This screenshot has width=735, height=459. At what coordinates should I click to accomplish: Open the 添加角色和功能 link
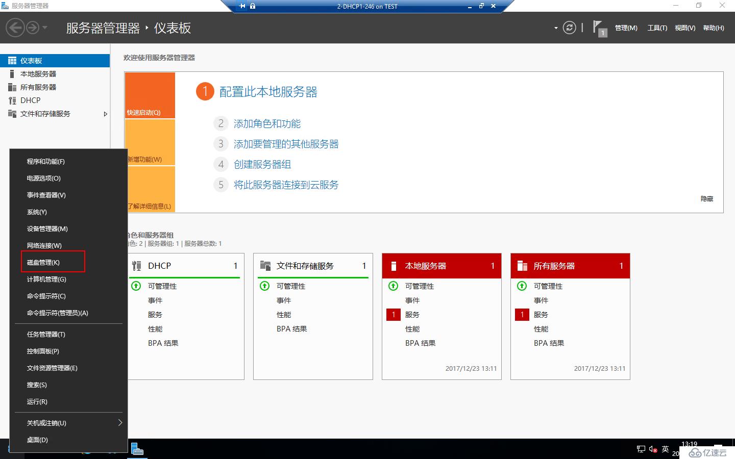[x=267, y=123]
